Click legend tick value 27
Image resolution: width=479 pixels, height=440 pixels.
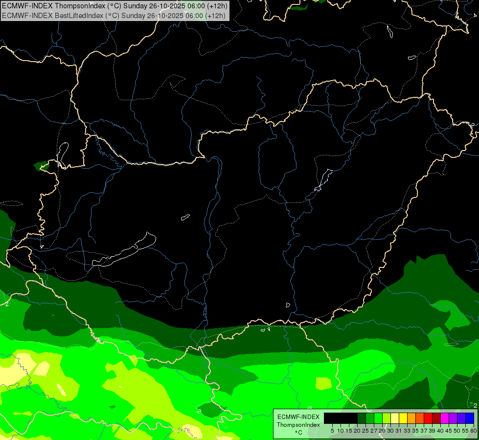[374, 431]
